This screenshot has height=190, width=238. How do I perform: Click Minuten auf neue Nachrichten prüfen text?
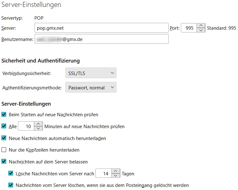(84, 127)
